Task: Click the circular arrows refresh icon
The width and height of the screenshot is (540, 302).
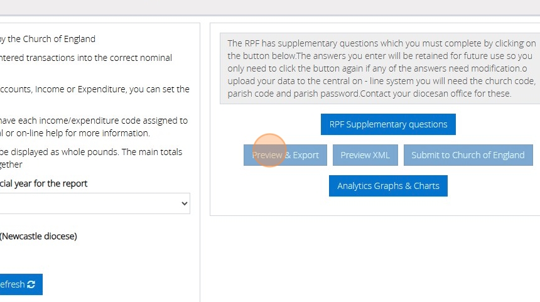Action: click(x=31, y=284)
